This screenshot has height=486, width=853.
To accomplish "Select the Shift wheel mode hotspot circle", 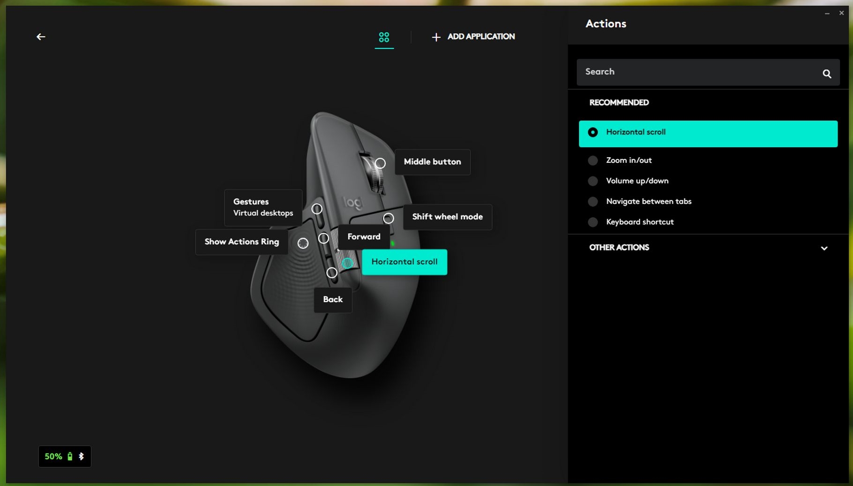I will [x=388, y=218].
